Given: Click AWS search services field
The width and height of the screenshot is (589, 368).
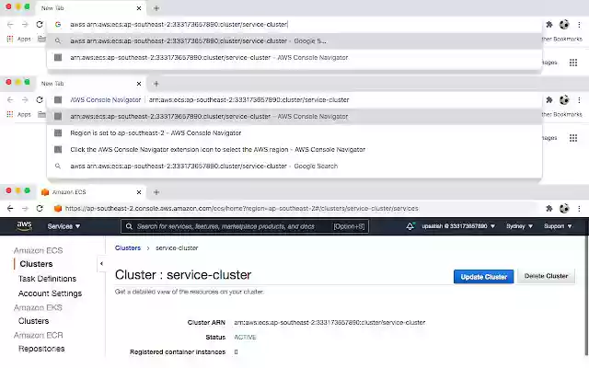Looking at the screenshot, I should pyautogui.click(x=245, y=226).
